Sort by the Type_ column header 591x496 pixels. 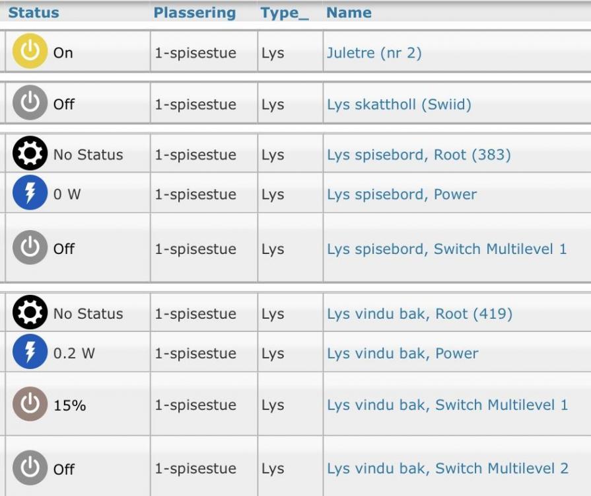284,13
